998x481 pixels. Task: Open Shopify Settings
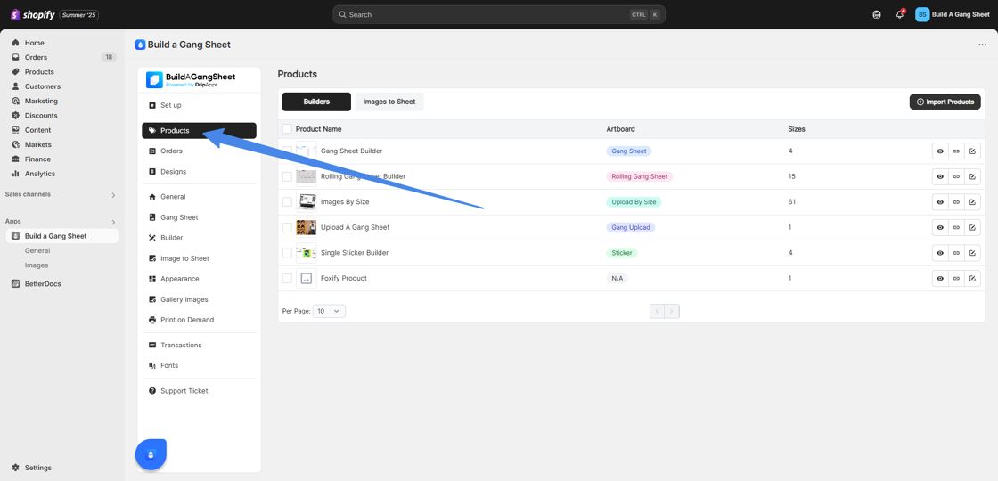tap(37, 468)
